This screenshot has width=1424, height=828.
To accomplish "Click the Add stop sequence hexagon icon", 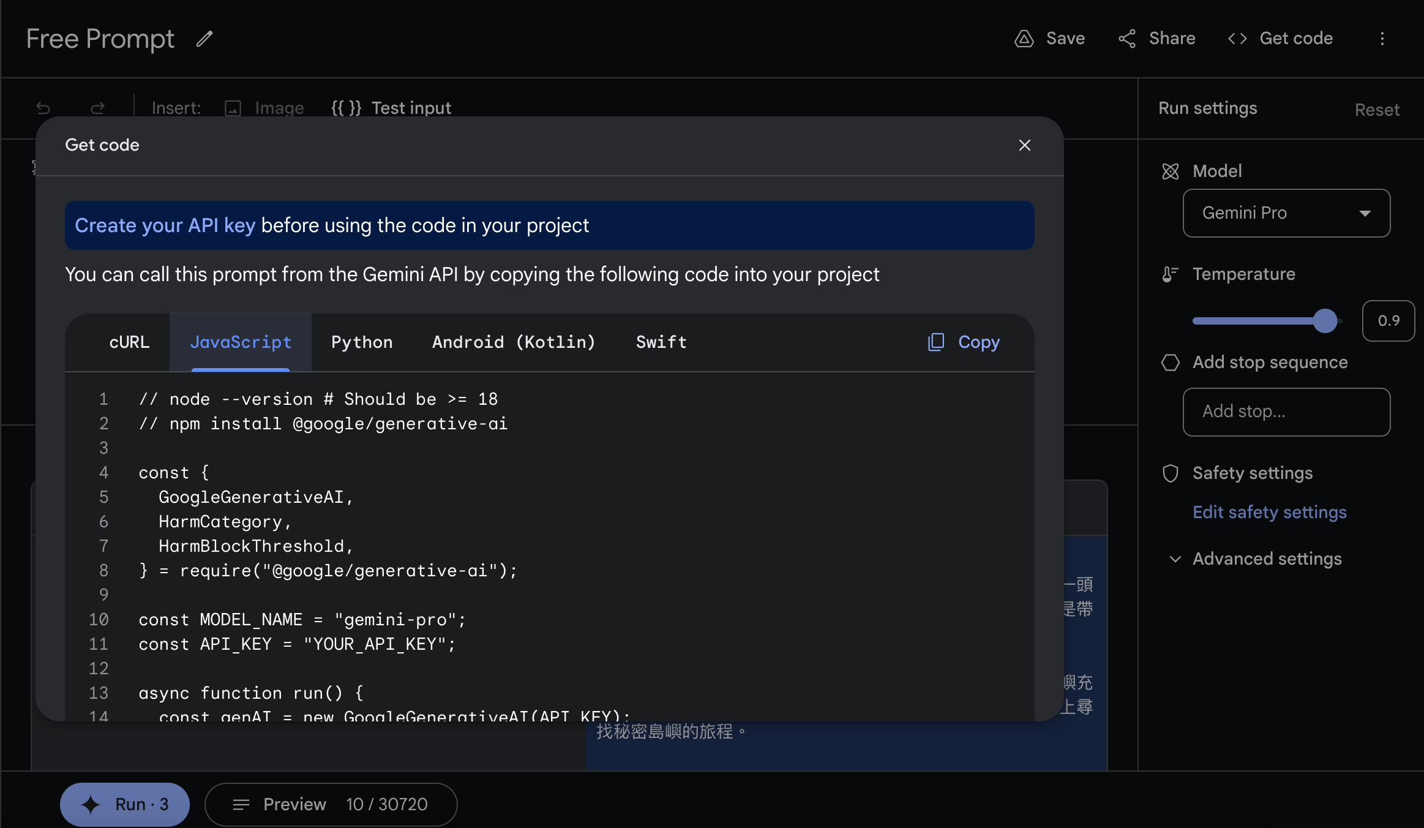I will [x=1171, y=363].
